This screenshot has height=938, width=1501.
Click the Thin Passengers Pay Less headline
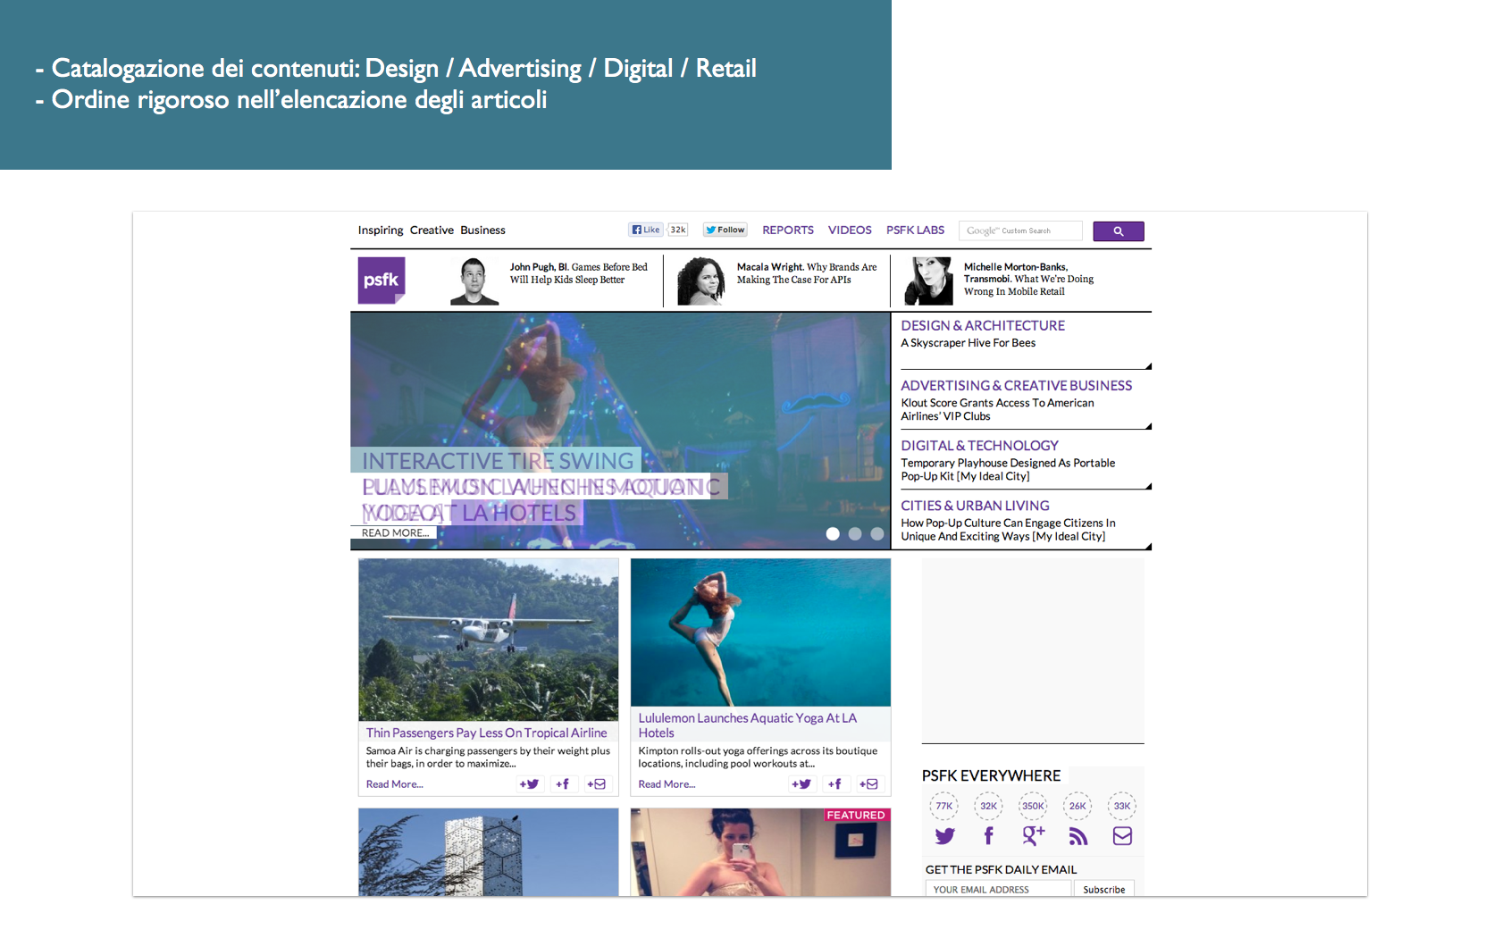pos(486,733)
